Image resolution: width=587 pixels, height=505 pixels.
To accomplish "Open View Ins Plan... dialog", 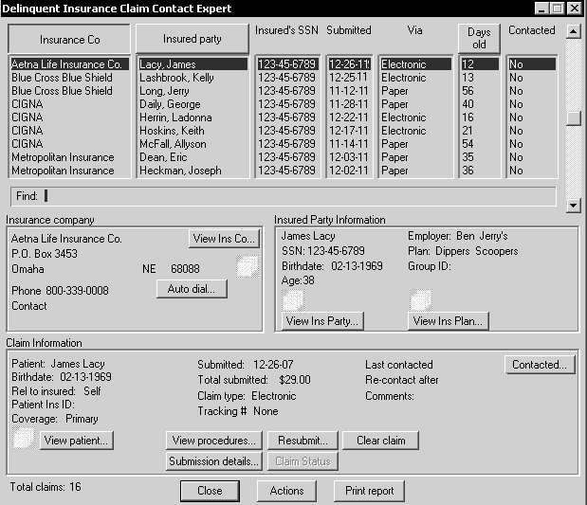I will pos(449,321).
